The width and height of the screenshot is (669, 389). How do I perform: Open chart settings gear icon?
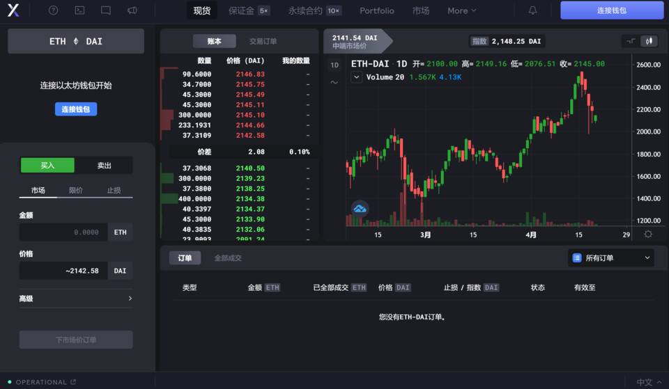click(x=648, y=235)
